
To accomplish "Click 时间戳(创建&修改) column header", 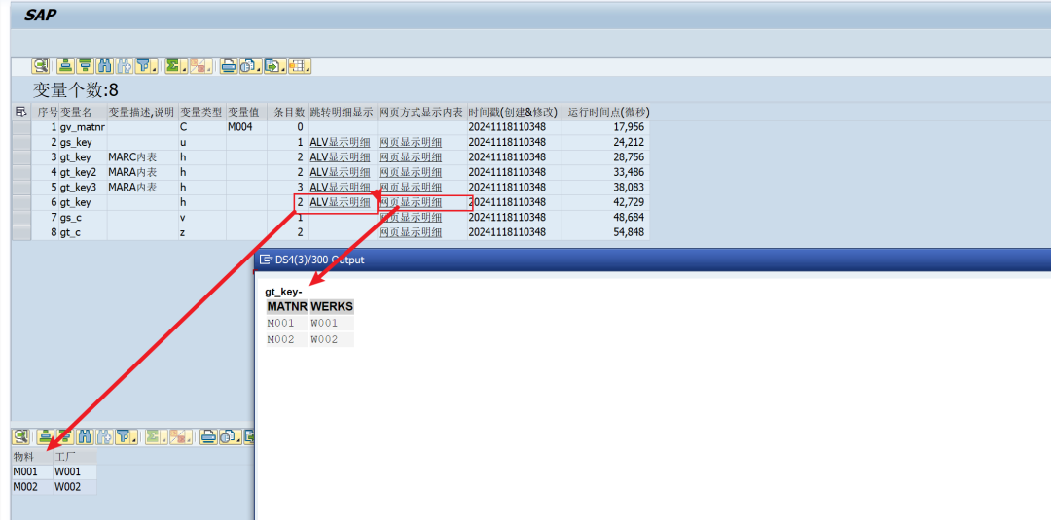I will pyautogui.click(x=514, y=112).
